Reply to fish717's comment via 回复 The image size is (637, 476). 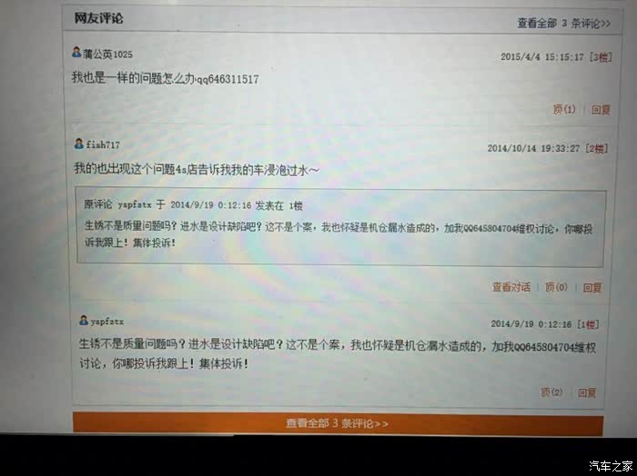click(x=591, y=287)
